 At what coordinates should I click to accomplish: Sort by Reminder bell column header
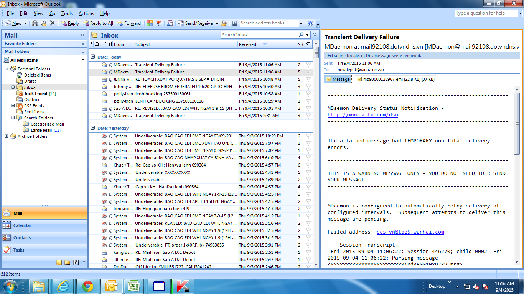click(x=97, y=44)
